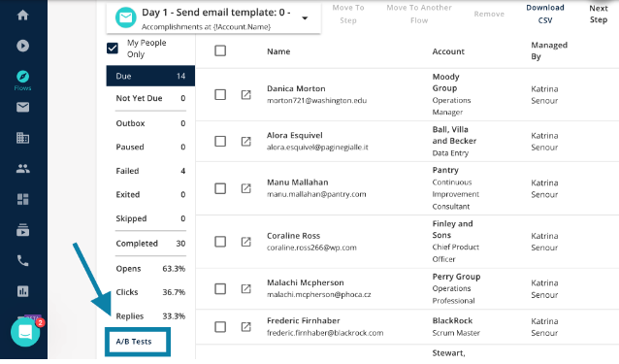This screenshot has height=364, width=619.
Task: Select the Skipped filter
Action: pyautogui.click(x=150, y=218)
